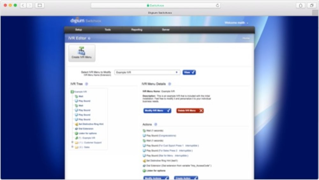
Task: Select (2) Sales label in IVR Tree
Action: [x=84, y=147]
